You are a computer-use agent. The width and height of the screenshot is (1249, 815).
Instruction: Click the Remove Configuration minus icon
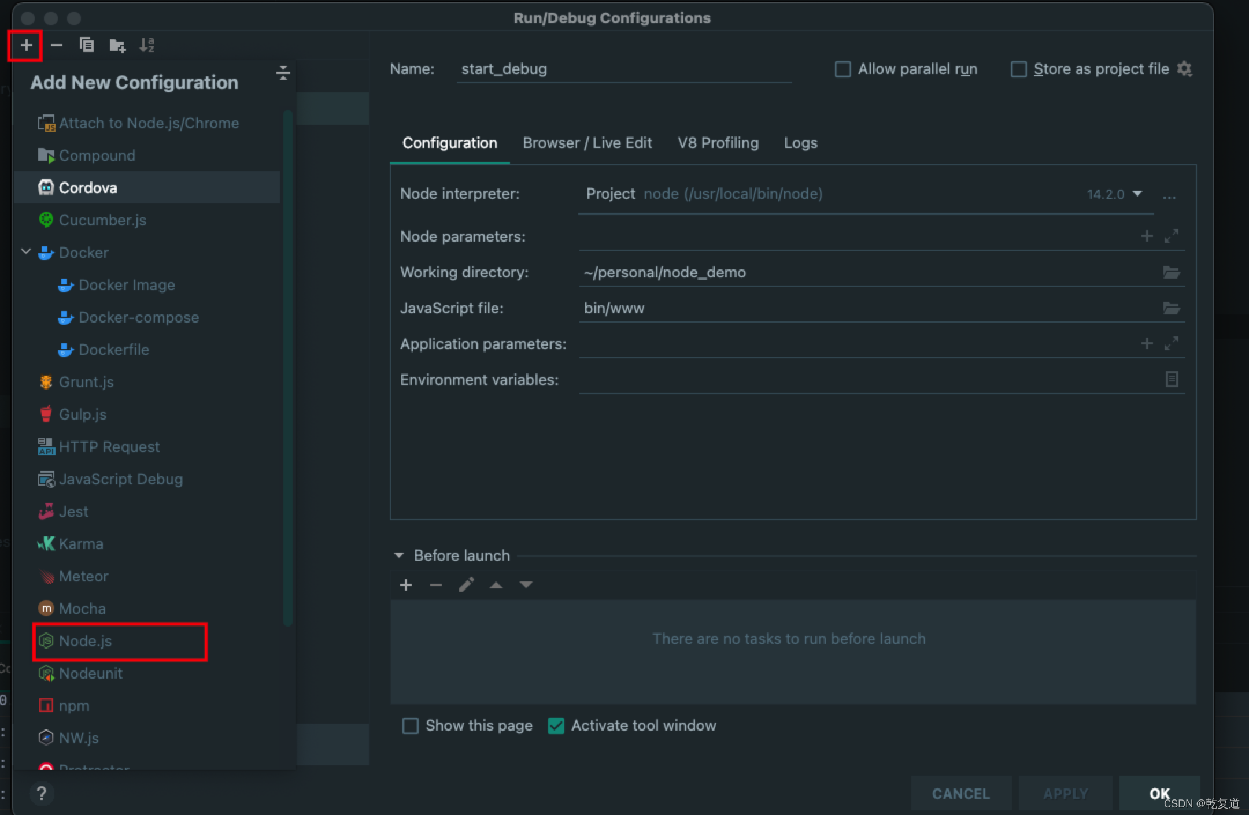[x=57, y=45]
